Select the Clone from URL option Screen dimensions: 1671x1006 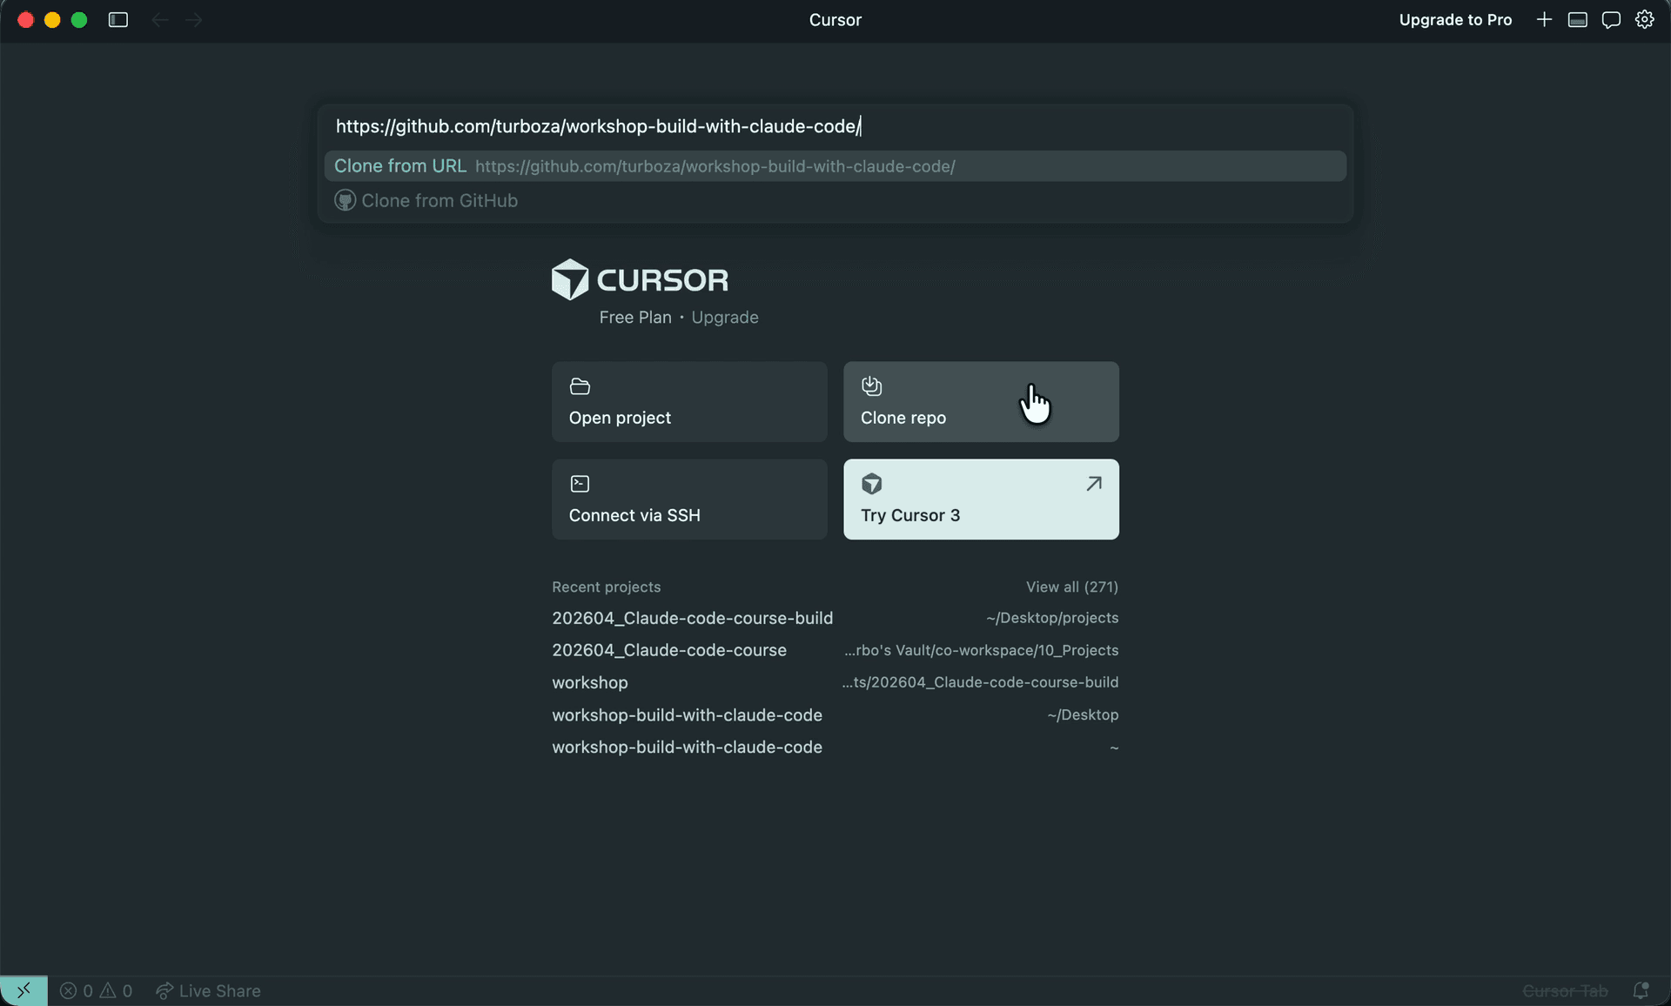click(x=835, y=166)
